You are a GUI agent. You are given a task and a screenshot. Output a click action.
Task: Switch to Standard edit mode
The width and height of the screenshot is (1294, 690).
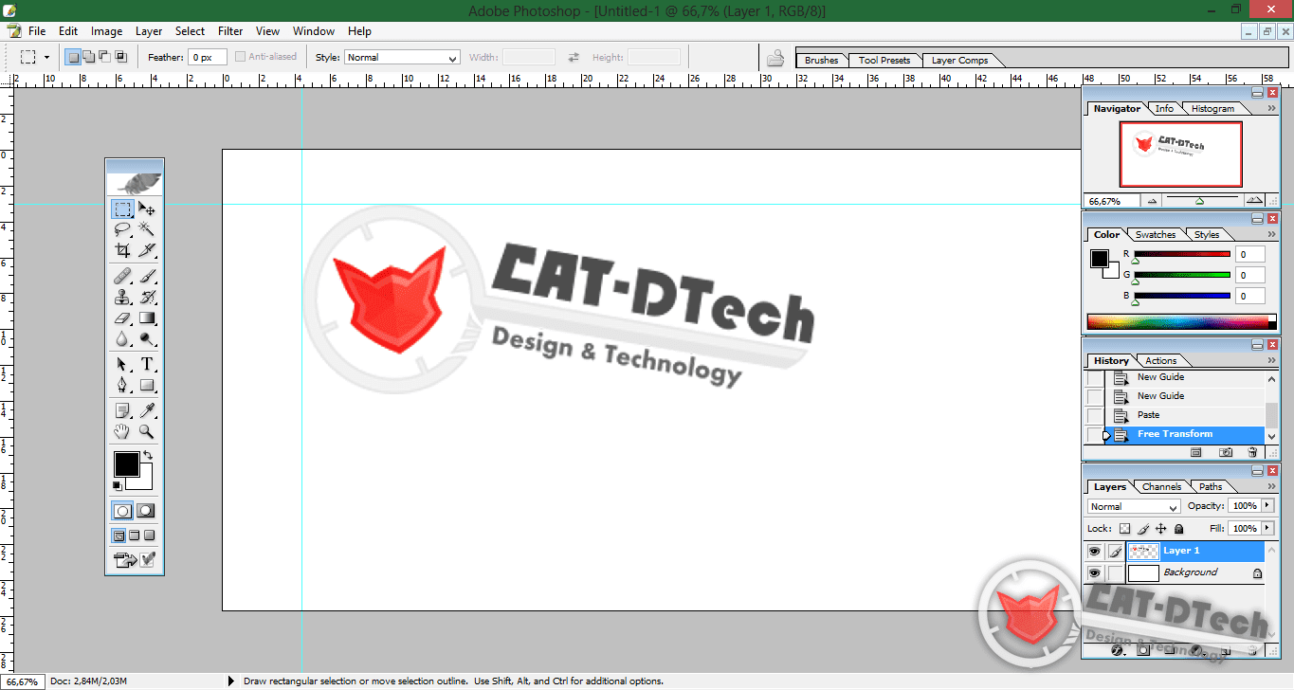(x=122, y=511)
